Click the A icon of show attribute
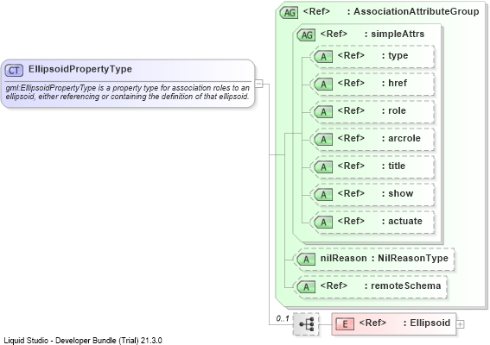The width and height of the screenshot is (490, 345). tap(323, 195)
